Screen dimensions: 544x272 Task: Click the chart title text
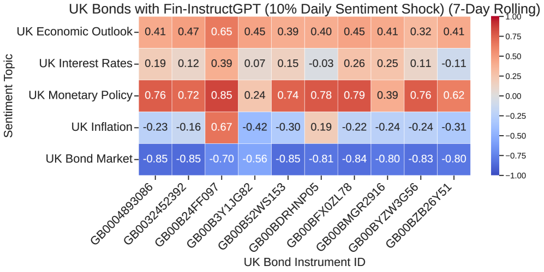304,8
